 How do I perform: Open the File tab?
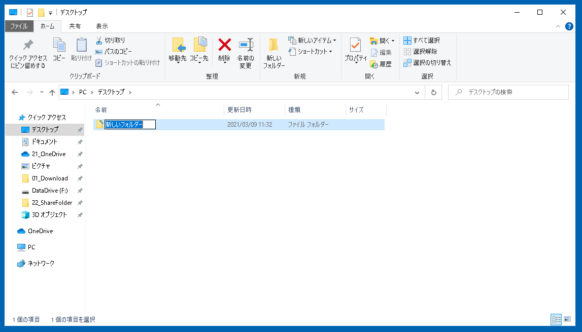pos(19,26)
